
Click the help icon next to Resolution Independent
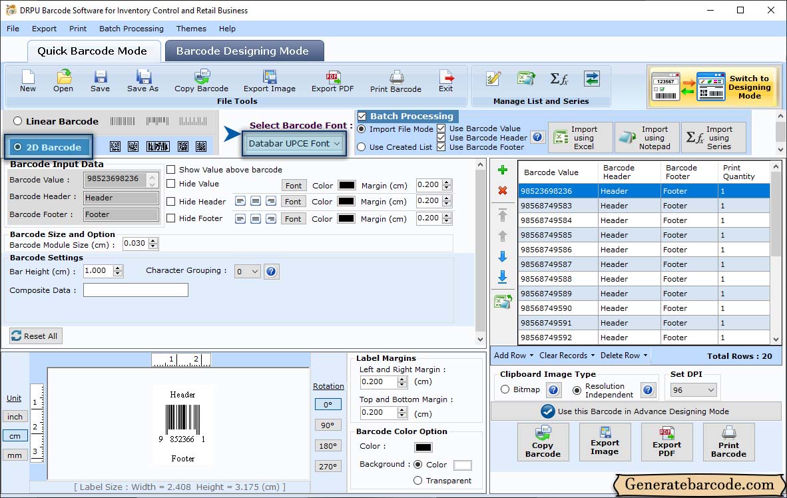pos(648,390)
